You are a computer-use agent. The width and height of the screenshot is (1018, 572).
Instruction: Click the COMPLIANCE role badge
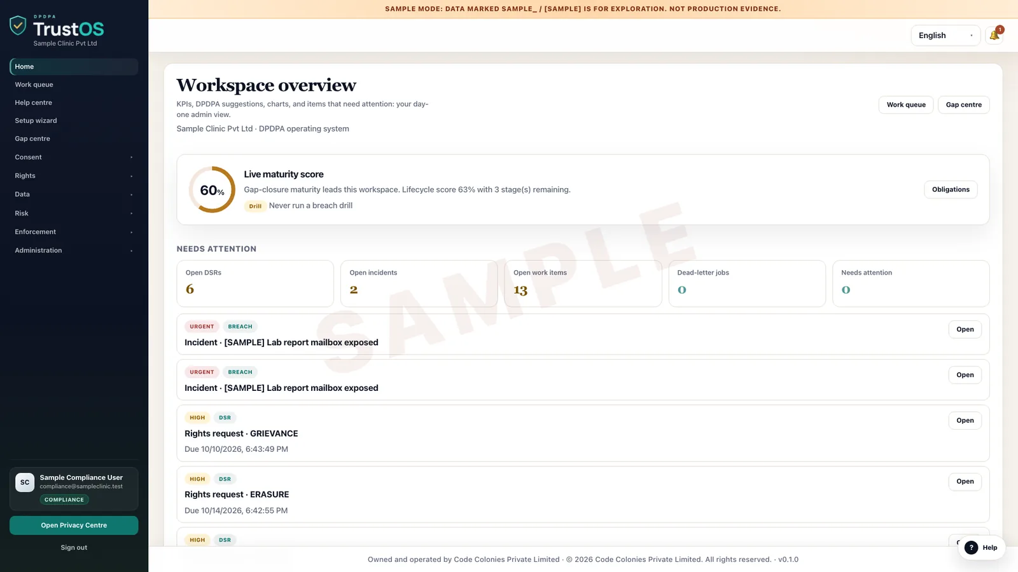tap(64, 500)
